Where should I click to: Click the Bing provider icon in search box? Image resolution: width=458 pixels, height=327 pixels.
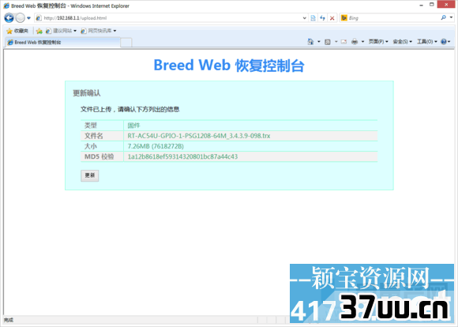[x=344, y=18]
